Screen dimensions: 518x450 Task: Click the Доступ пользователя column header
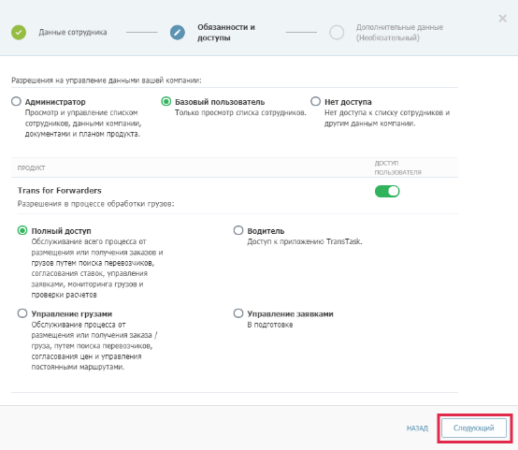point(397,167)
